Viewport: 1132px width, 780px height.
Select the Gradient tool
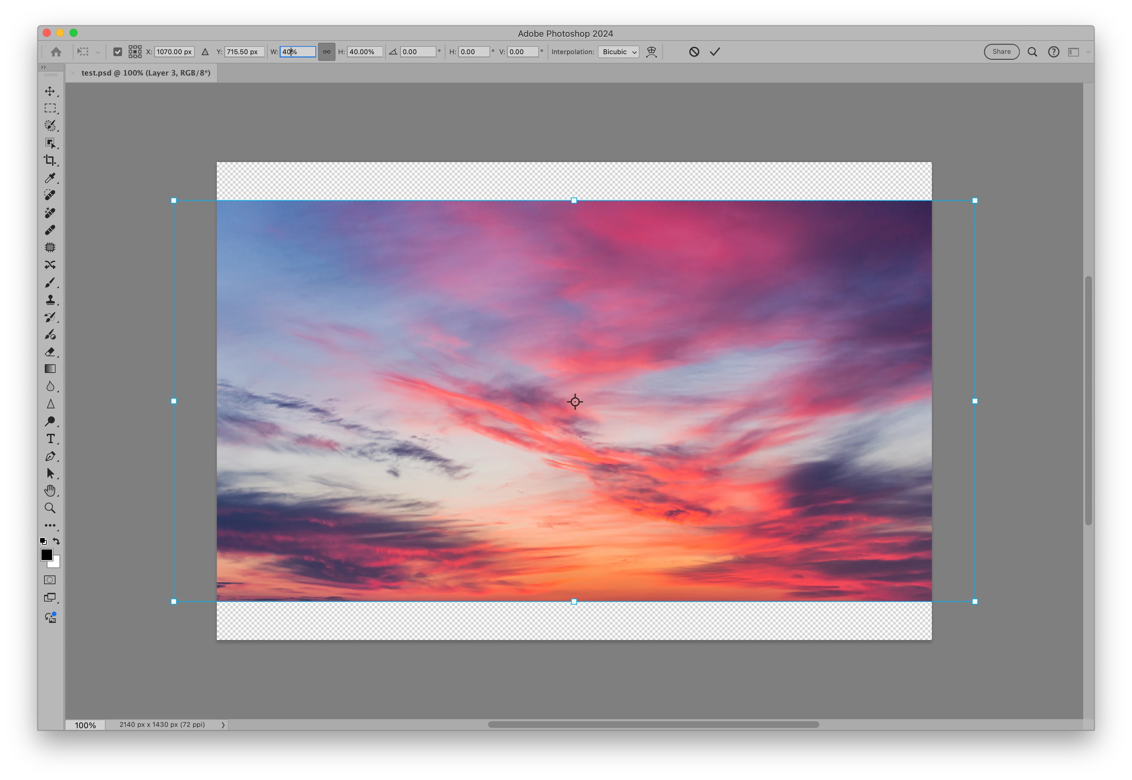pyautogui.click(x=50, y=369)
